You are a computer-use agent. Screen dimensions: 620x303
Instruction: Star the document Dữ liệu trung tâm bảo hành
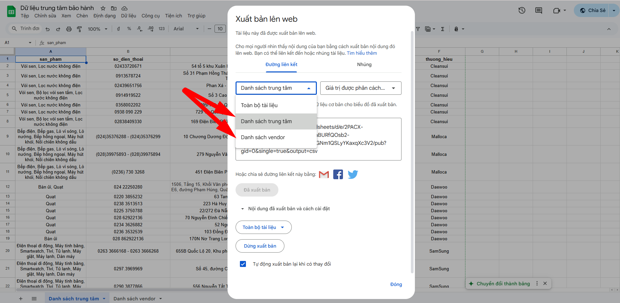point(103,8)
